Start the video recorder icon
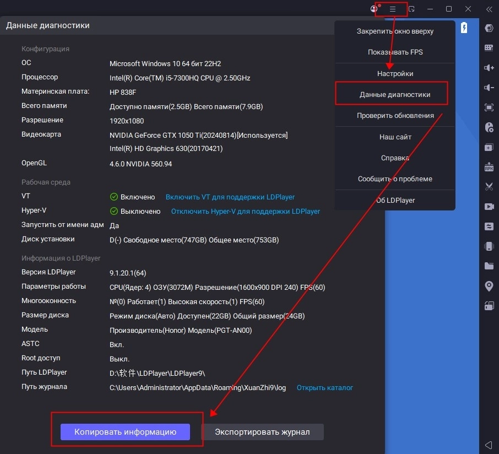Screen dimensions: 499x454 coord(489,207)
